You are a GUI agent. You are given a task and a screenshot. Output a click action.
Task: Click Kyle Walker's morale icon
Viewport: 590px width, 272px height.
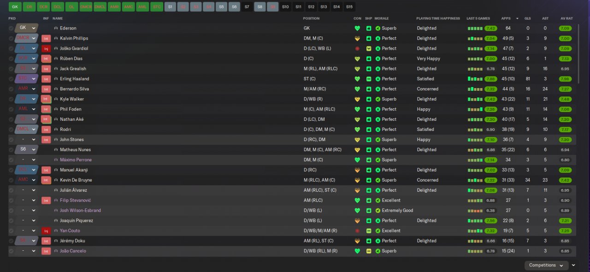click(378, 99)
